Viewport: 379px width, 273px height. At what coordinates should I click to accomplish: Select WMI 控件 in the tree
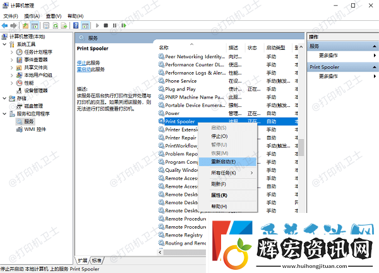point(35,130)
